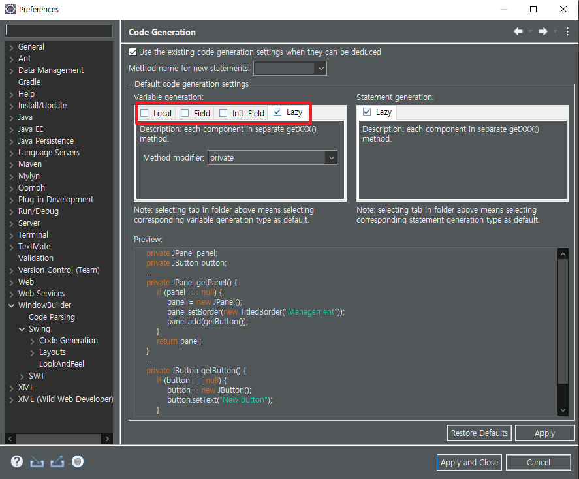The height and width of the screenshot is (479, 579).
Task: Expand the SWT node arrow
Action: 22,376
